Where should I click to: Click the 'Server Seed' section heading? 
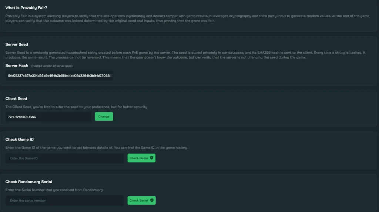click(x=17, y=44)
